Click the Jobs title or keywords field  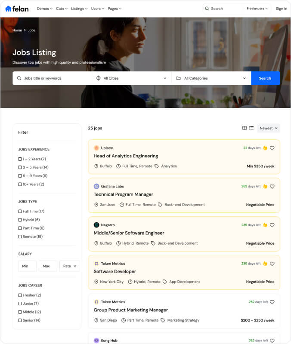(53, 78)
